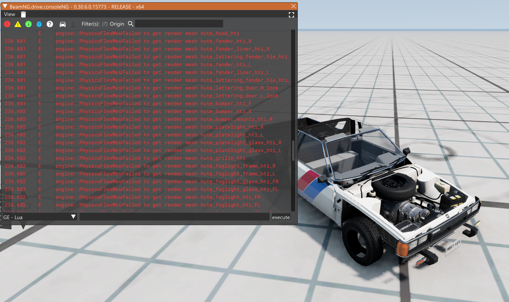Collapse the consoleNG window with the title triangle

[5, 6]
